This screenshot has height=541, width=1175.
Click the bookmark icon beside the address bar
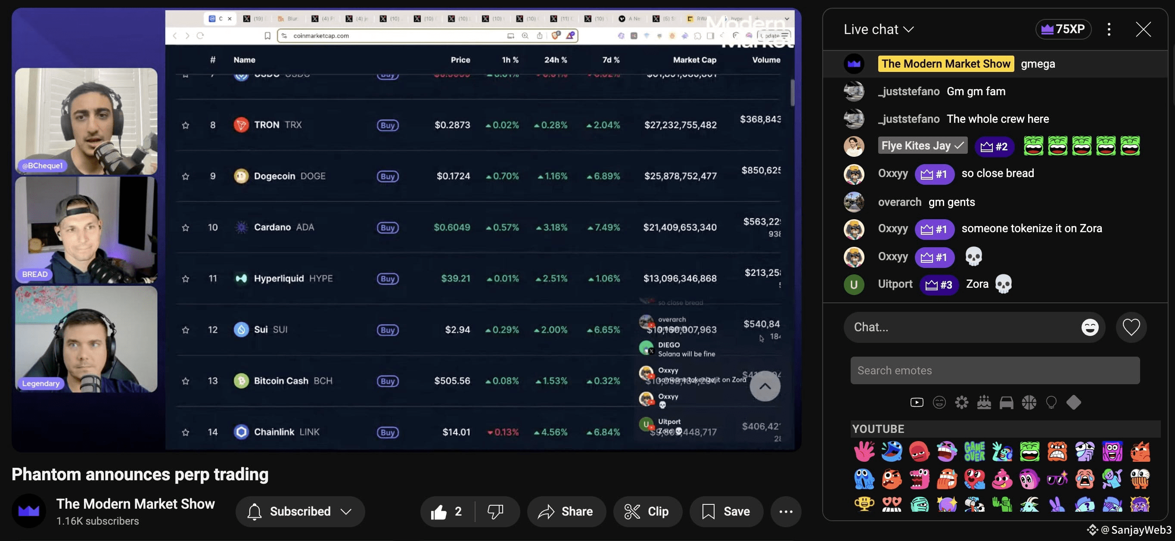click(268, 36)
